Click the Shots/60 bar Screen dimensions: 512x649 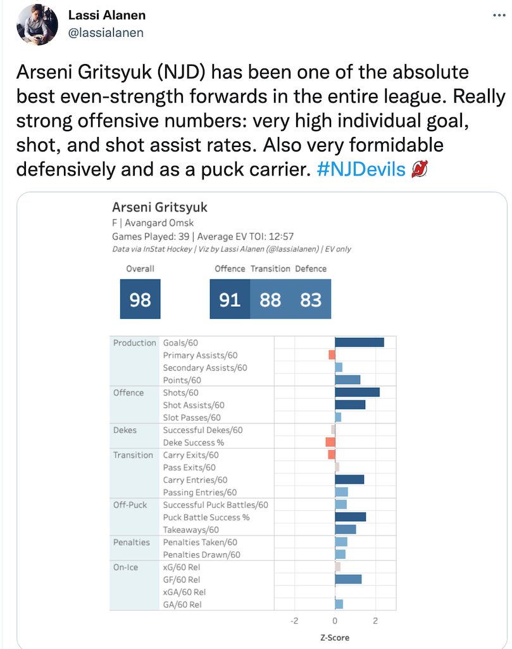(x=358, y=392)
